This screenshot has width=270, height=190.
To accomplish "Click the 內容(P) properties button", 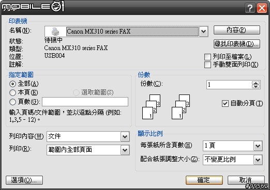I will click(237, 30).
